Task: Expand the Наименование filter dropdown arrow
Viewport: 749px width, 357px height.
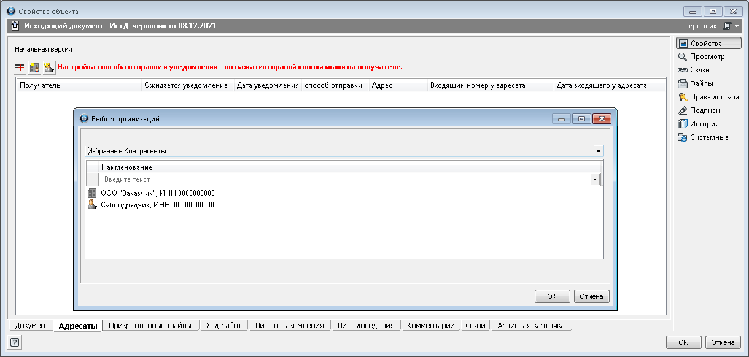Action: 594,180
